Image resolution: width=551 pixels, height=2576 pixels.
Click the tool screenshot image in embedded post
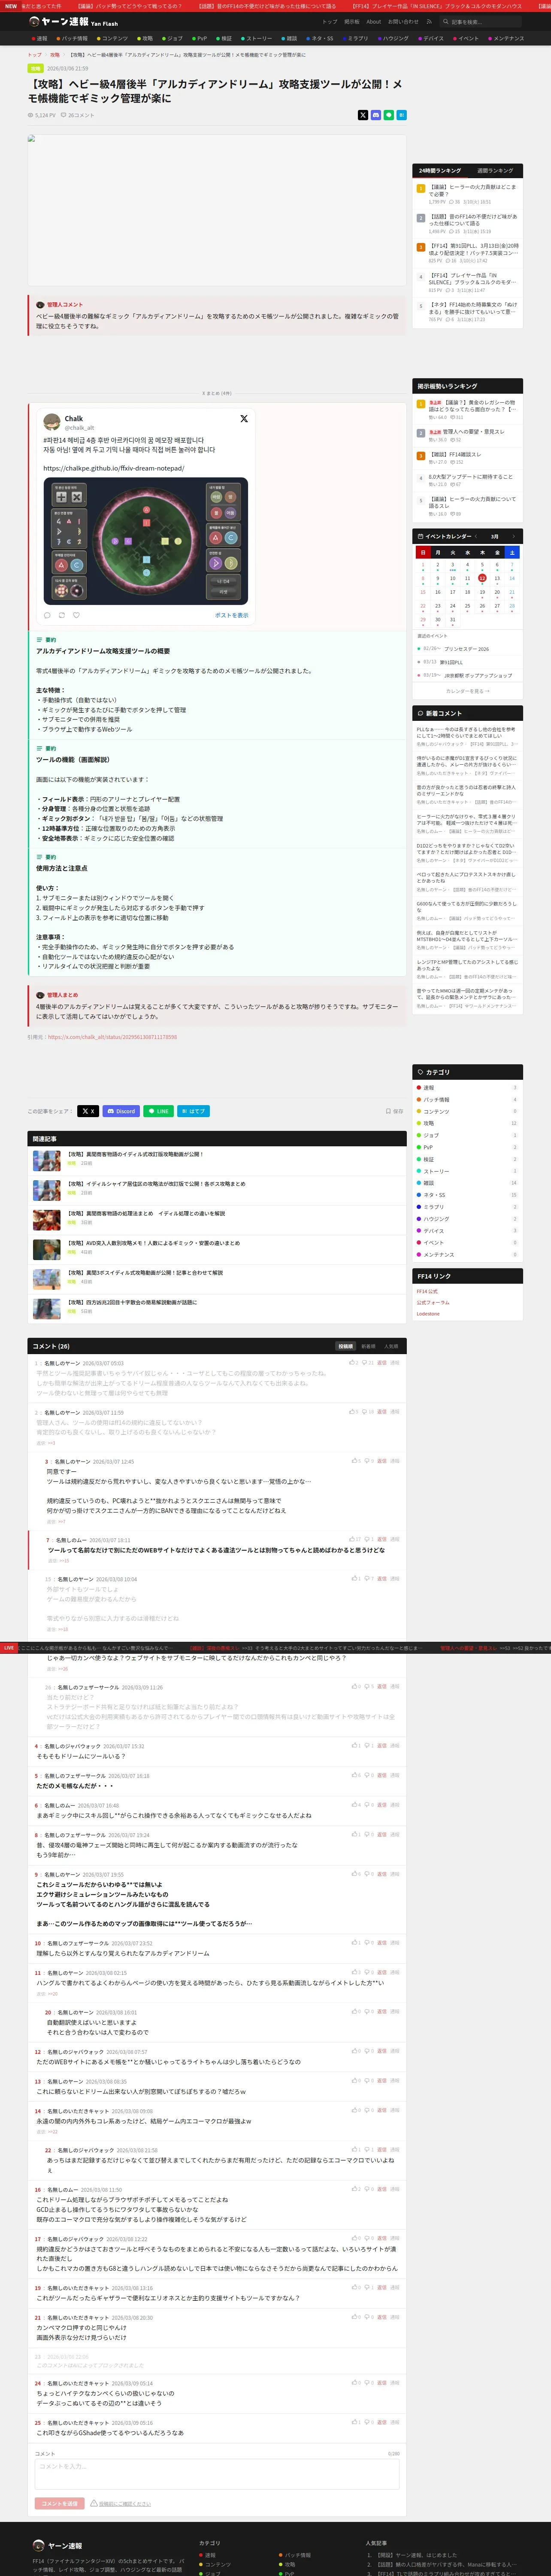[146, 540]
